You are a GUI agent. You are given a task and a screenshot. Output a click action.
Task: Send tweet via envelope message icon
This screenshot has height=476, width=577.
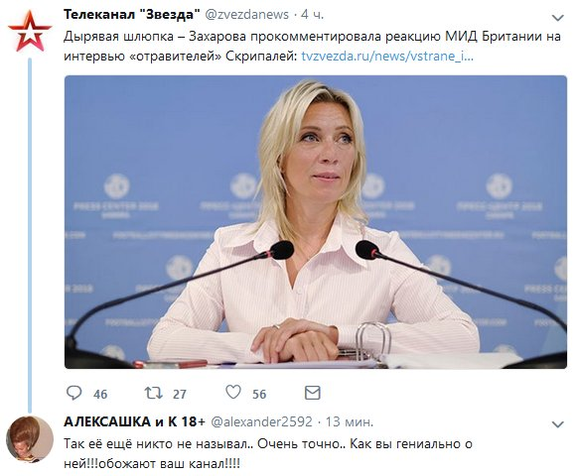pos(313,393)
